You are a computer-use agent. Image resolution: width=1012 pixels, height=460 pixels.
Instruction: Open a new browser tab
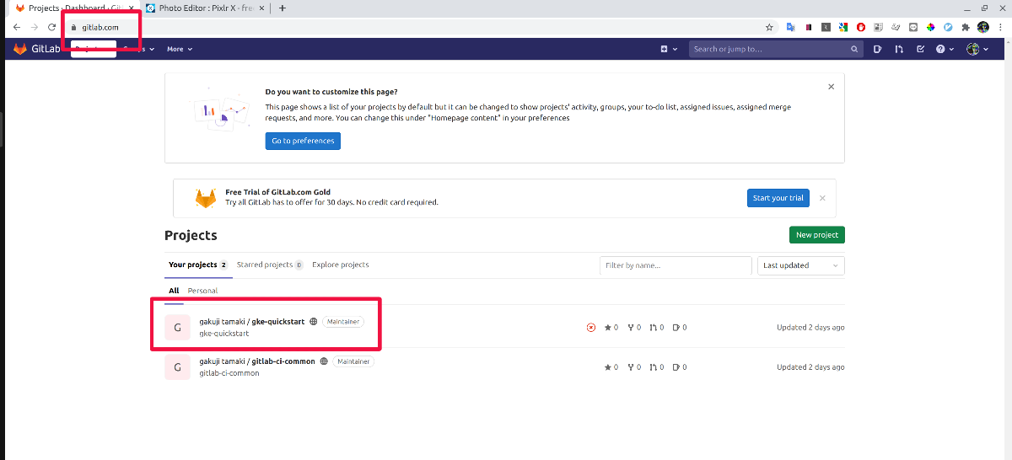[283, 8]
